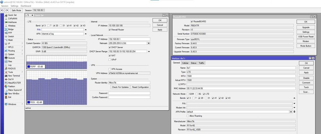Open the Settings menu
This screenshot has width=321, height=134.
[x=14, y=6]
